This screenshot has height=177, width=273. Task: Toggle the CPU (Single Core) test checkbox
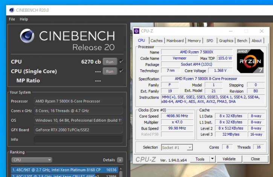121,71
